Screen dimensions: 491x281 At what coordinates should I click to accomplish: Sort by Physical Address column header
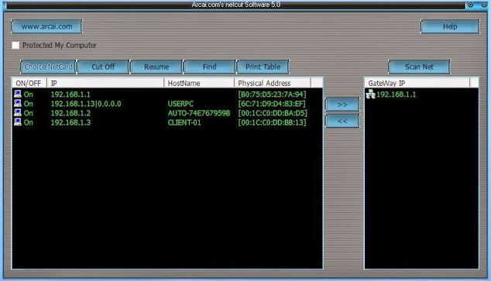(273, 83)
